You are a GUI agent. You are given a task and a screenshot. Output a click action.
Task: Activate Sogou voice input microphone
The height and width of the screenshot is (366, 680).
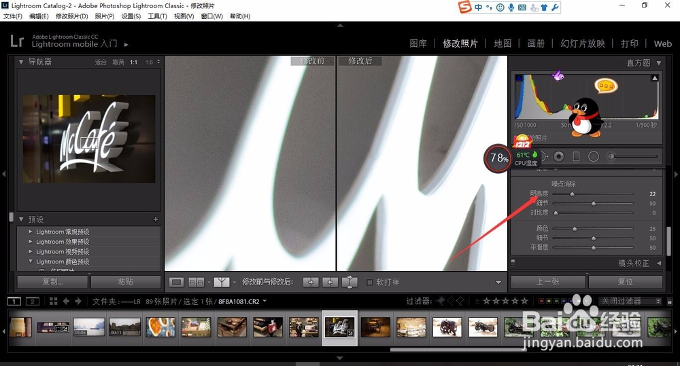point(511,7)
